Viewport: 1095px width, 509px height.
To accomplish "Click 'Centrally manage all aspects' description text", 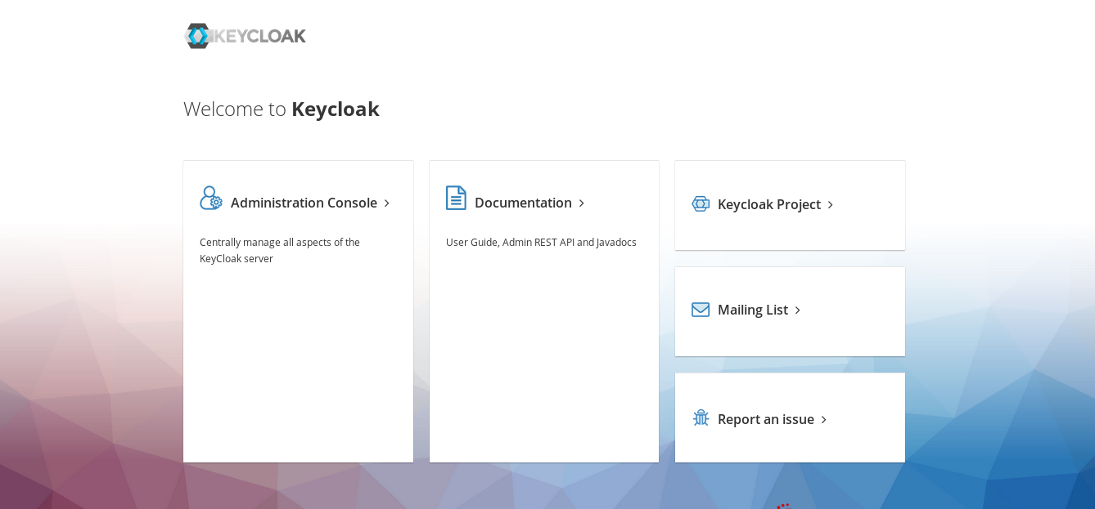I will [280, 250].
